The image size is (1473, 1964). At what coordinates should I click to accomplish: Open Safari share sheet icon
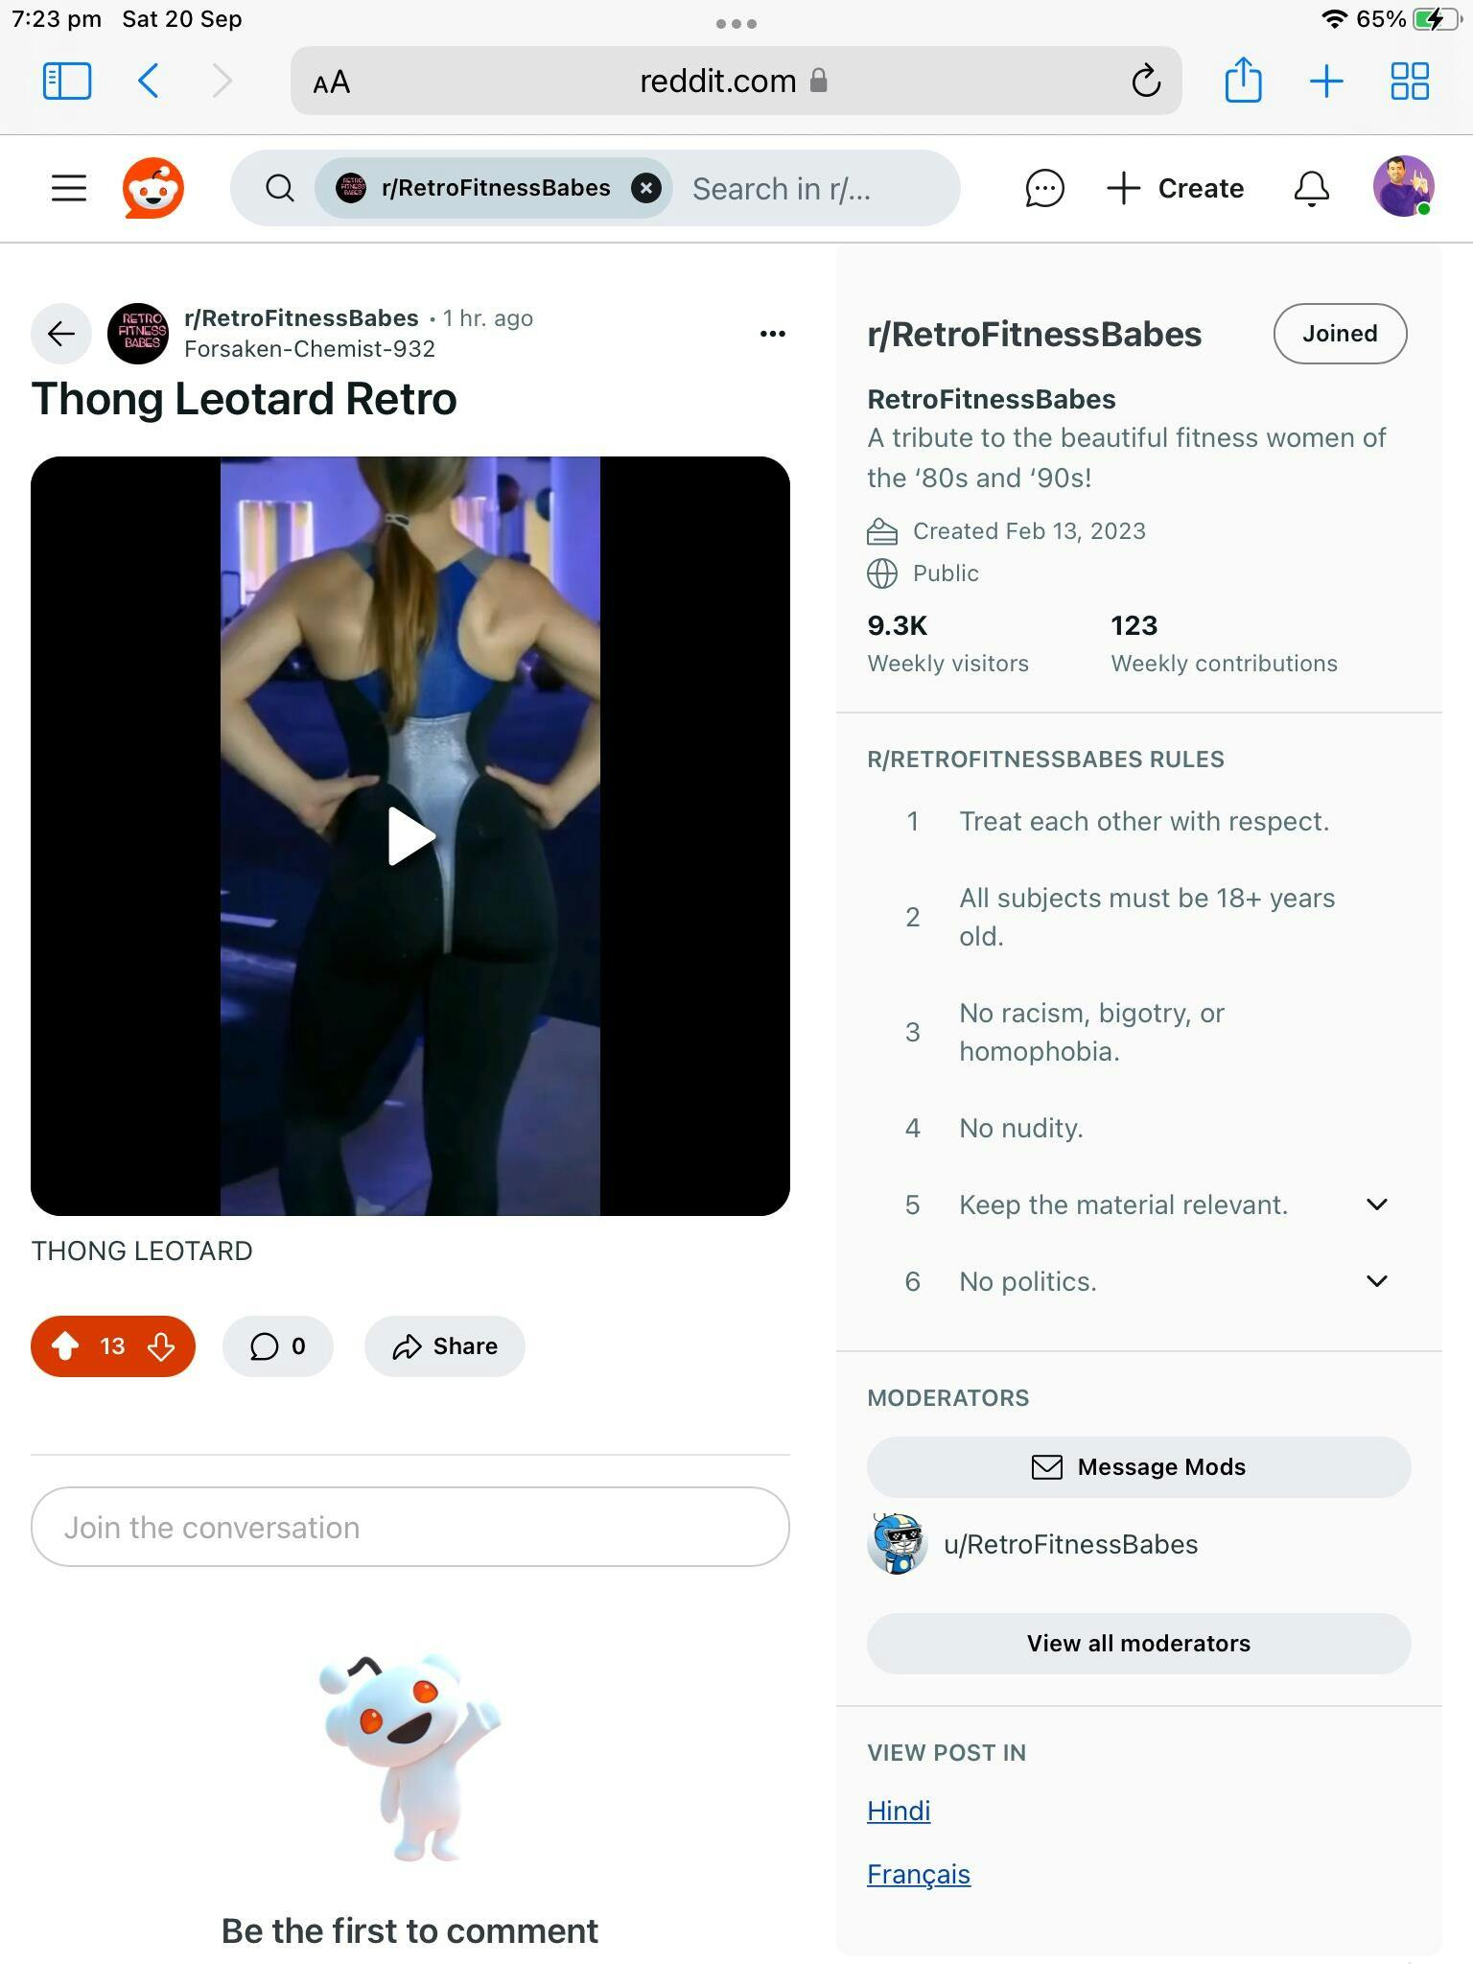1243,80
